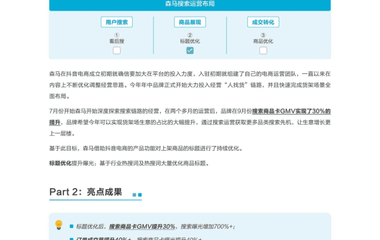The width and height of the screenshot is (380, 240).
Task: Click the blue bullet before 标题优化后
Action: point(71,226)
